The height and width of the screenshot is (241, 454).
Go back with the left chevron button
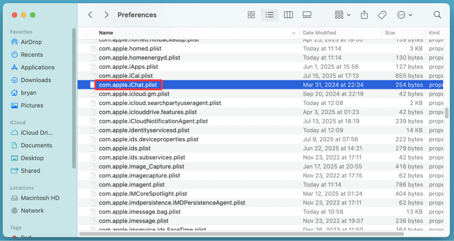click(x=90, y=15)
